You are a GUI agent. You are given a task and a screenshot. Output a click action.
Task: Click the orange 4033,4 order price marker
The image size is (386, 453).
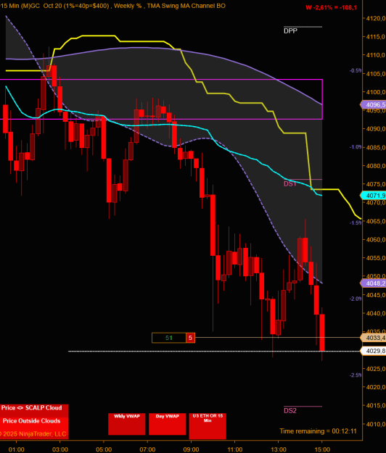(373, 338)
